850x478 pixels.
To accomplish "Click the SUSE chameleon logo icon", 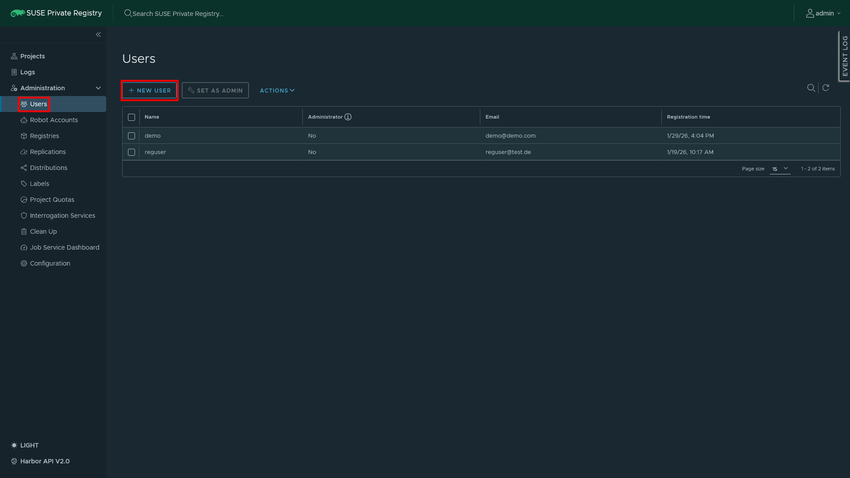I will [18, 13].
